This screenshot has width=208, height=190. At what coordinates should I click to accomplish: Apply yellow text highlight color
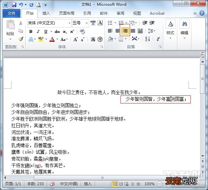[x=41, y=39]
